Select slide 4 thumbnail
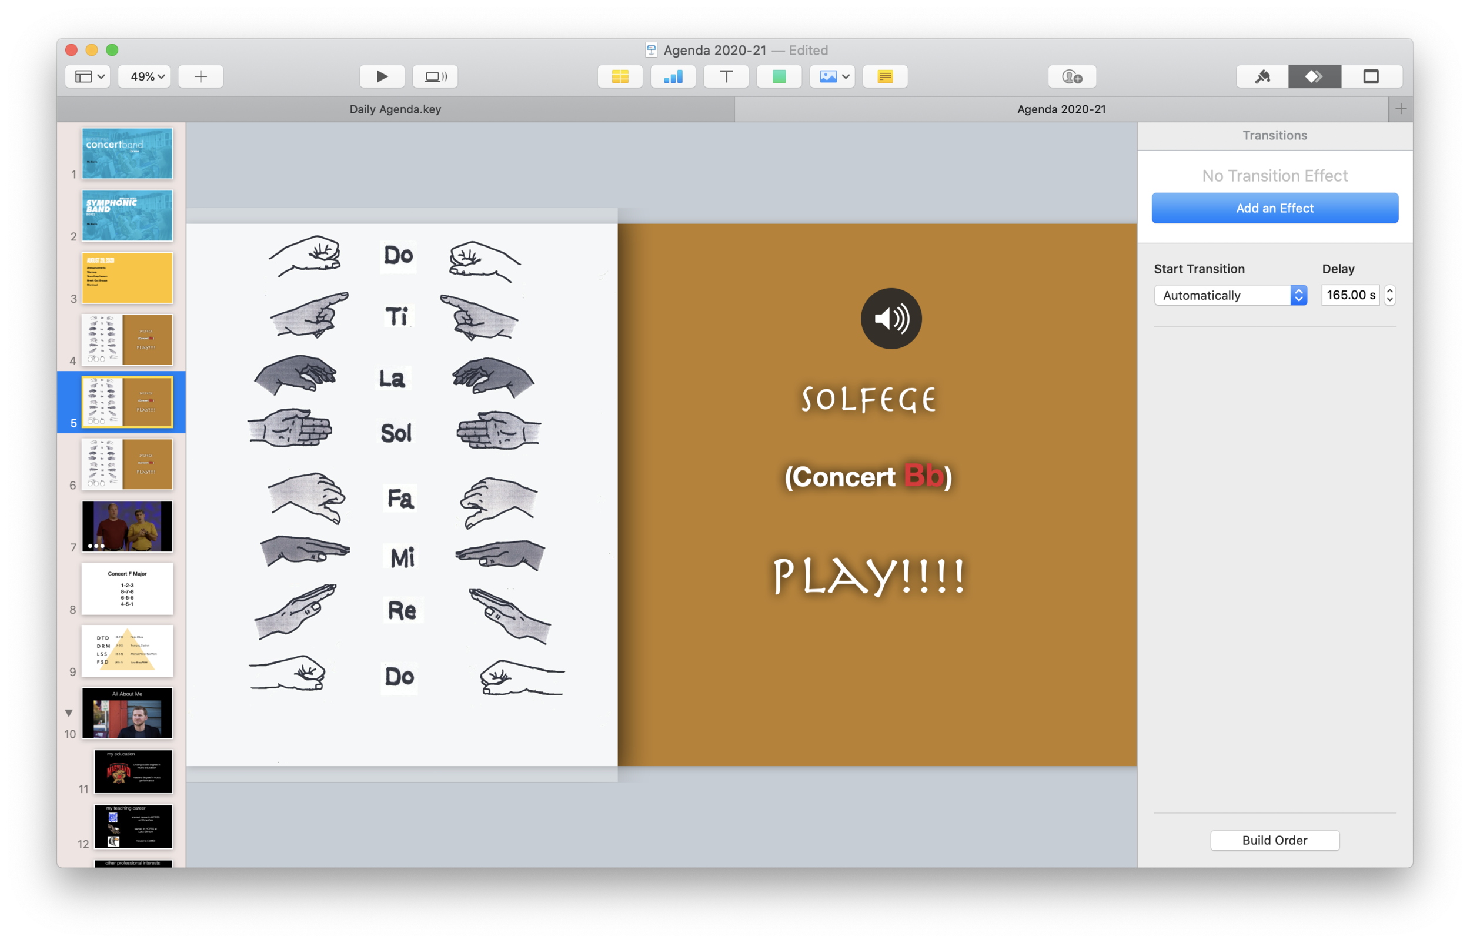The image size is (1470, 943). tap(128, 340)
